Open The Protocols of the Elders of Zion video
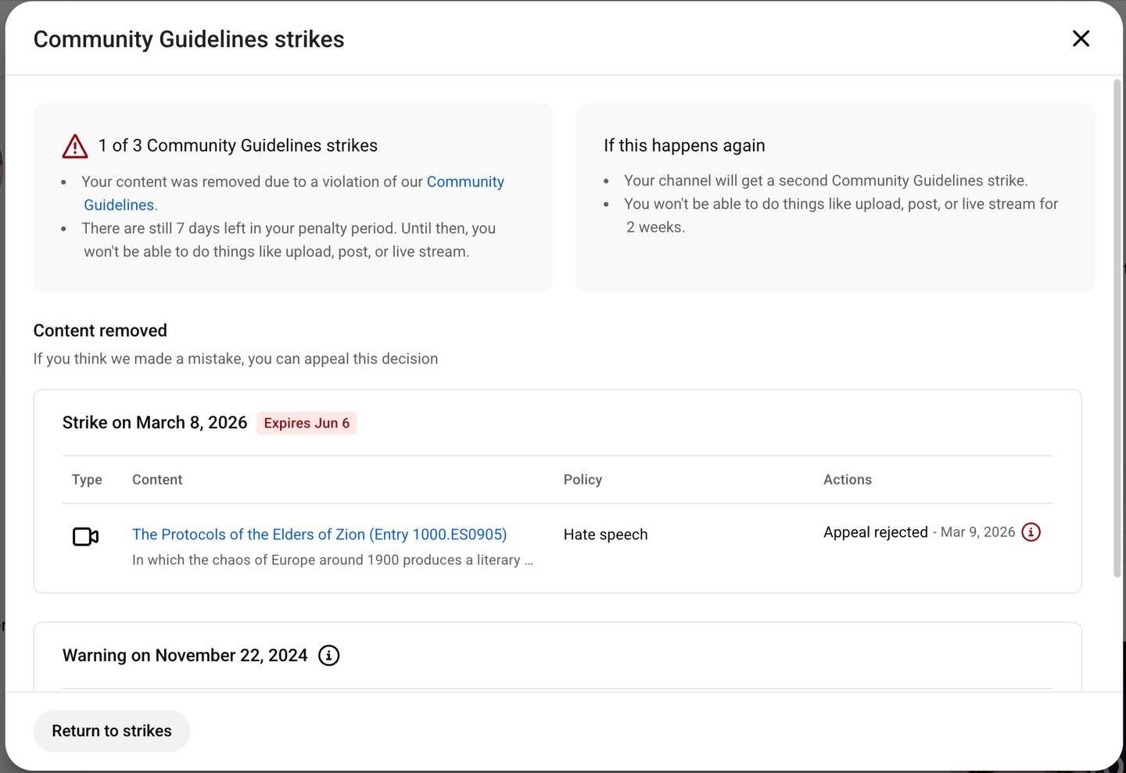Viewport: 1126px width, 773px height. click(x=319, y=535)
